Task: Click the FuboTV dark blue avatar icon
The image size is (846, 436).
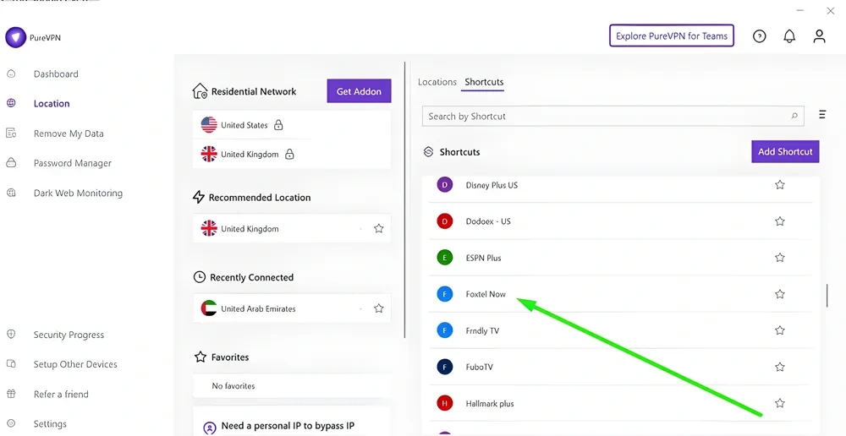Action: click(445, 367)
